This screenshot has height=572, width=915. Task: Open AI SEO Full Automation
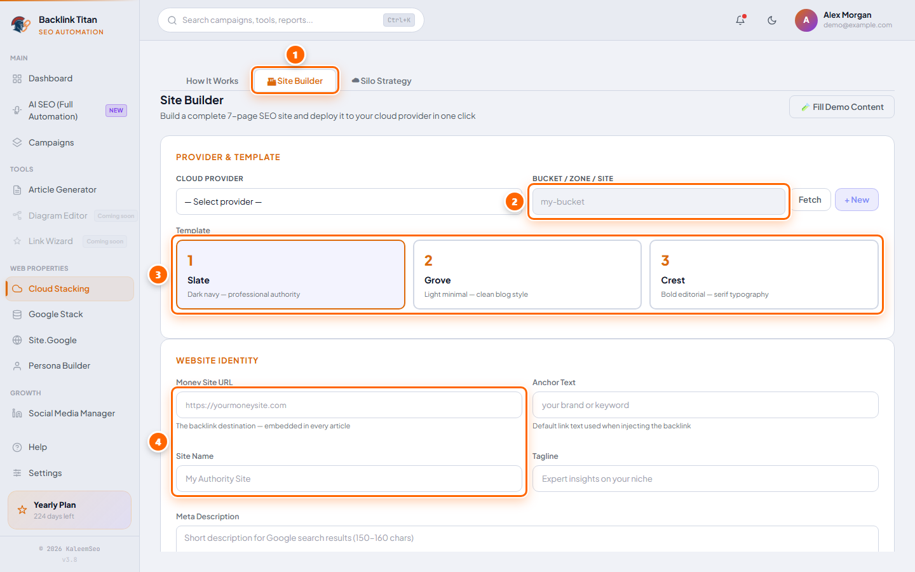coord(69,111)
